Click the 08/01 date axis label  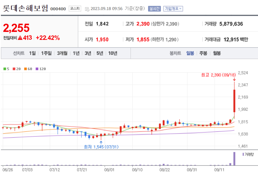pyautogui.click(x=109, y=170)
